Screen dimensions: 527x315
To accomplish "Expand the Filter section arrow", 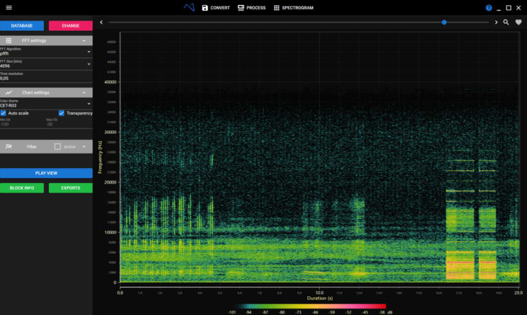I will [84, 147].
